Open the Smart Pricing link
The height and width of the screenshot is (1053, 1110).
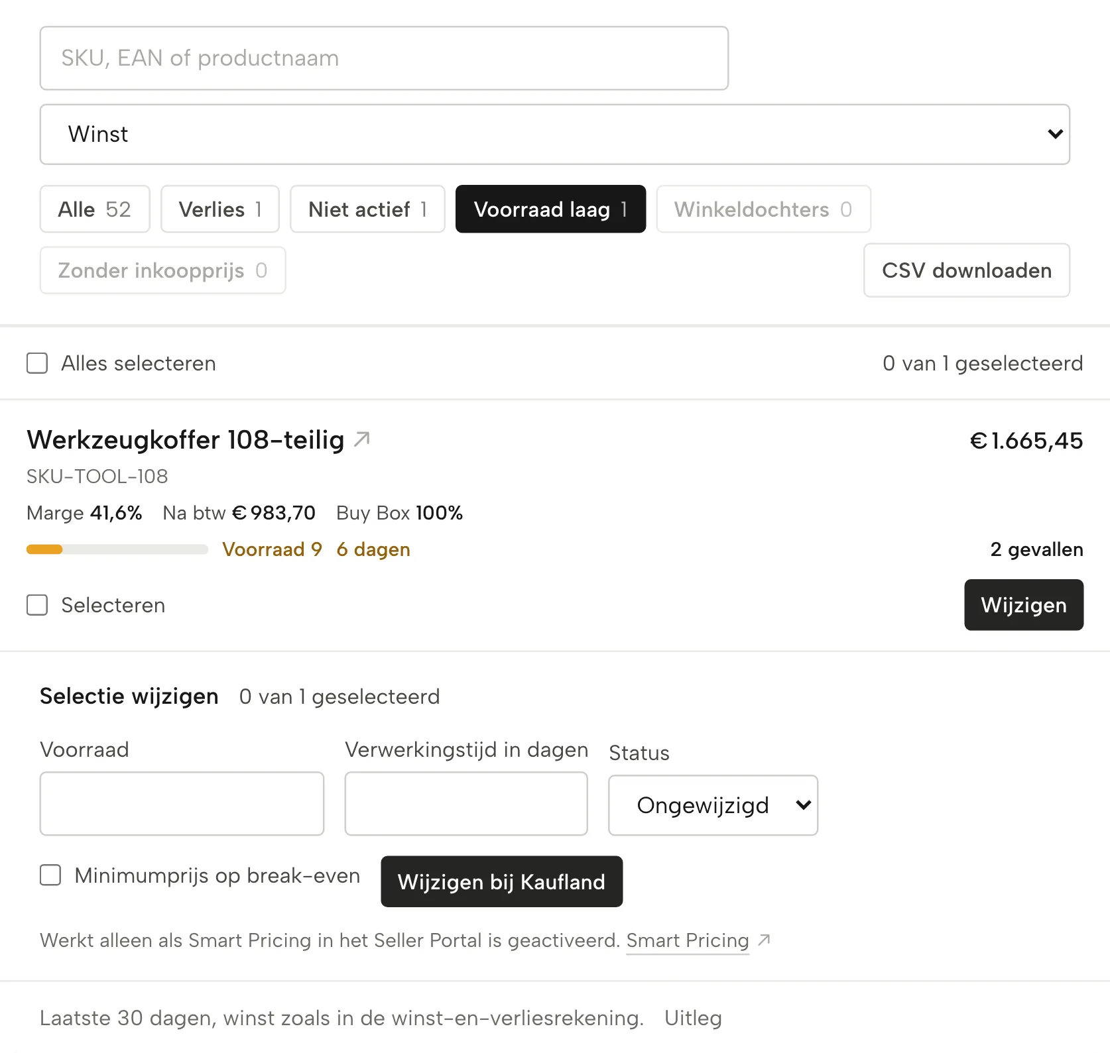point(688,940)
